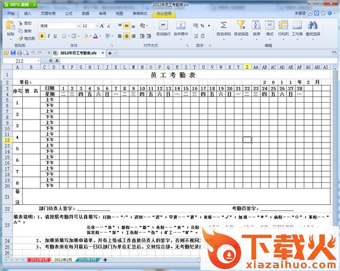Screen dimensions: 340x271
Task: Create a new document tab with plus
Action: (110, 53)
